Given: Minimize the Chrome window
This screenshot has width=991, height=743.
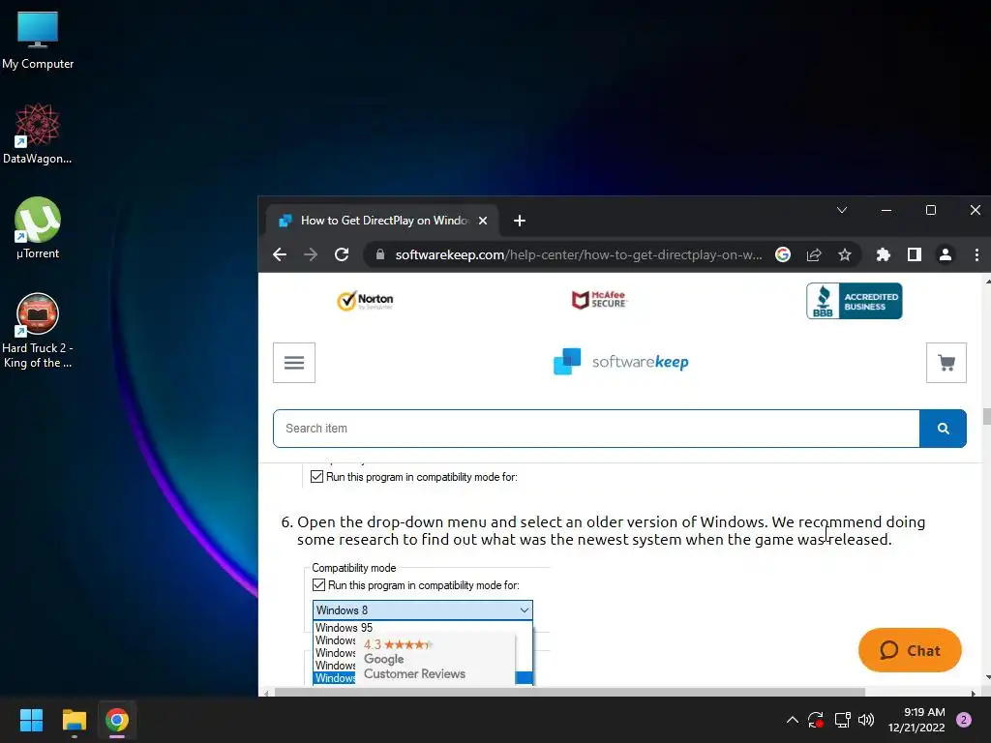Looking at the screenshot, I should tap(886, 210).
